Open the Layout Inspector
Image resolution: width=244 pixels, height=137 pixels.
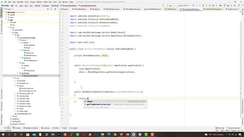[x=233, y=128]
